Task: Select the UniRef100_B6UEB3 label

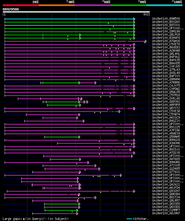Action: pos(166,47)
